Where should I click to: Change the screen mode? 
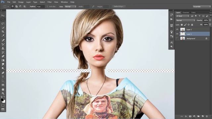(3, 109)
